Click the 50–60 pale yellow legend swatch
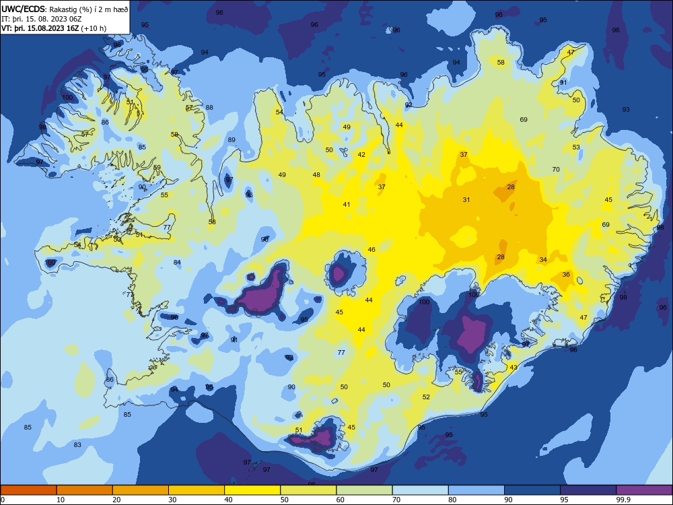 (x=308, y=490)
